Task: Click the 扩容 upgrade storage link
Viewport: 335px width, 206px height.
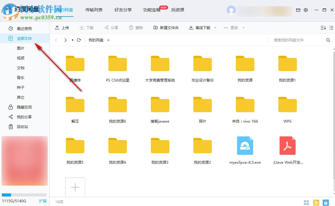Action: 43,201
